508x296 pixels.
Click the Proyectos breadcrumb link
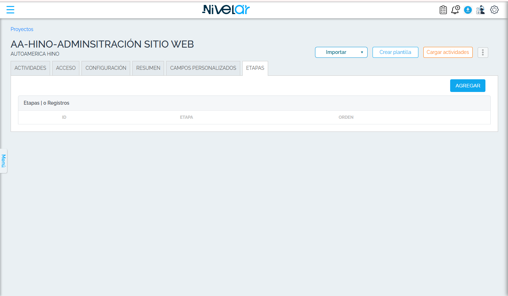click(22, 29)
